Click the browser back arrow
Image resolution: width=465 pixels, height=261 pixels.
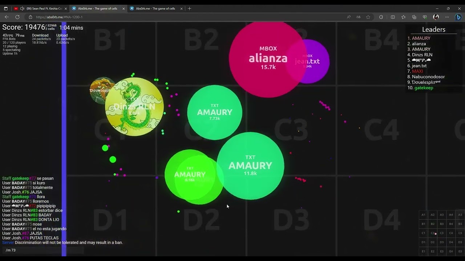click(7, 17)
